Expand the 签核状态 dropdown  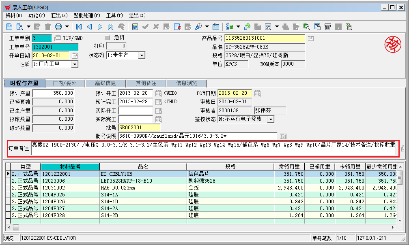point(271,119)
